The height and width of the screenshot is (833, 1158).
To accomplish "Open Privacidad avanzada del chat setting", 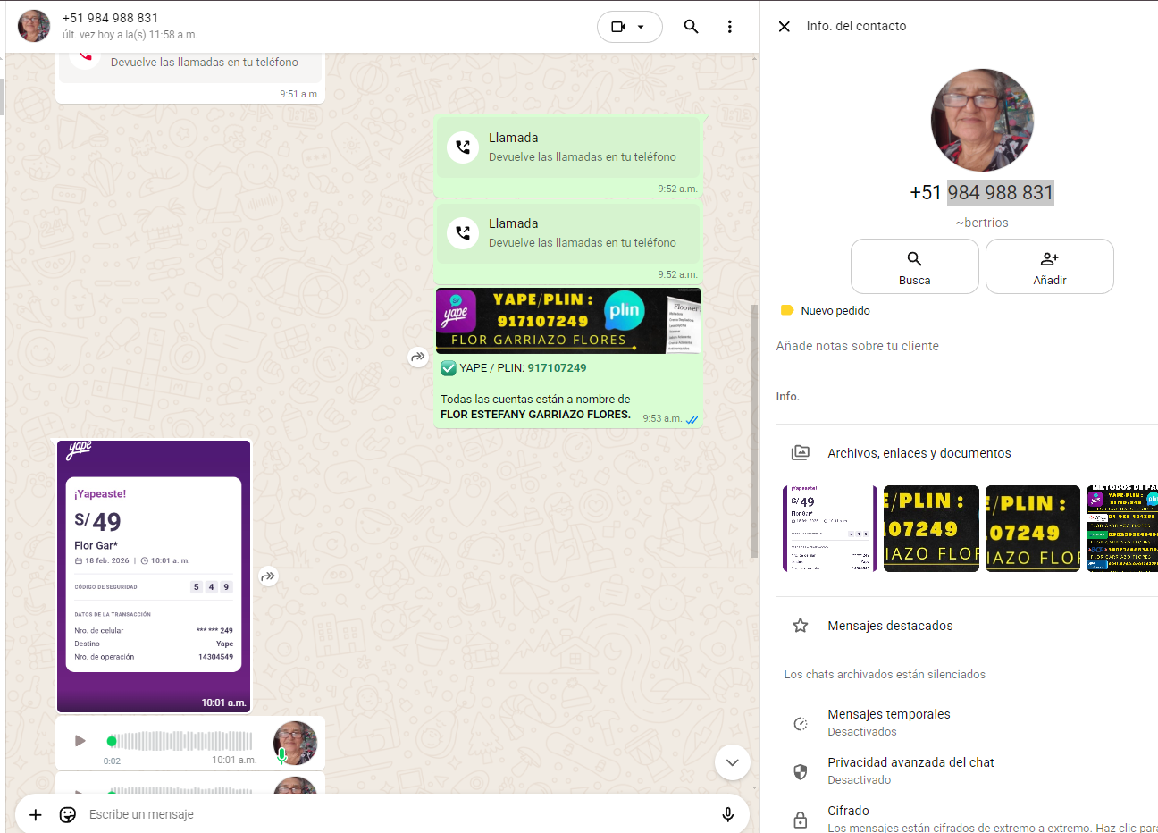I will click(x=910, y=770).
